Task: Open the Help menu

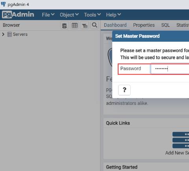Action: click(x=113, y=15)
